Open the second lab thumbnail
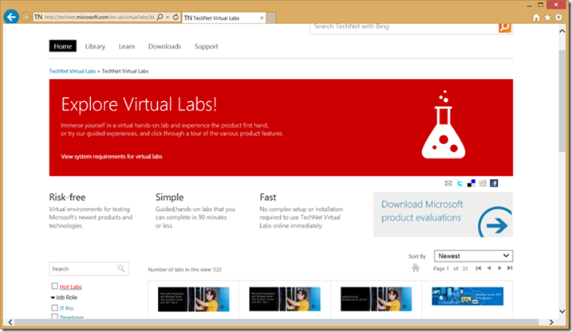The width and height of the screenshot is (572, 332). click(285, 299)
